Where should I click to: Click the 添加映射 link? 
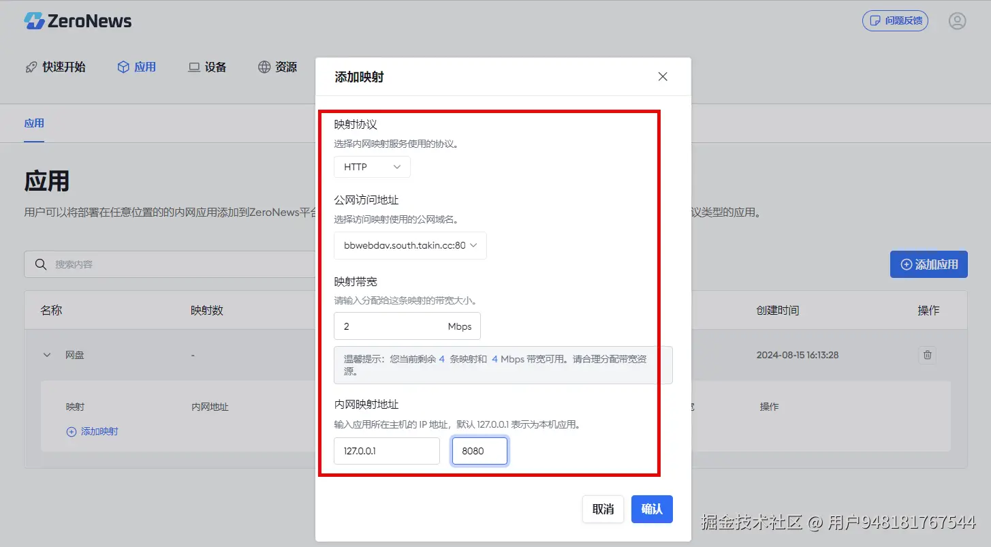coord(92,431)
